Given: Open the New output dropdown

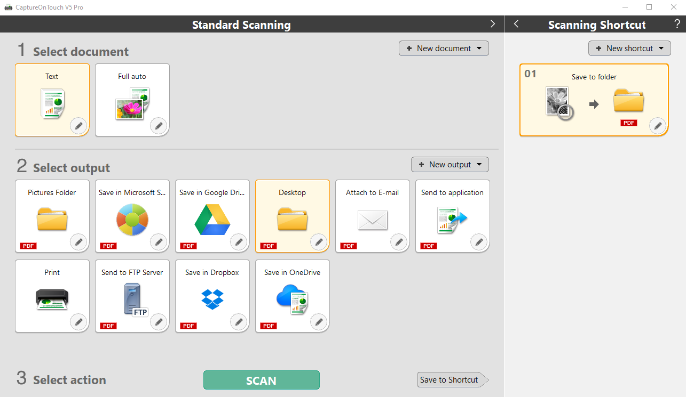Looking at the screenshot, I should pos(450,165).
